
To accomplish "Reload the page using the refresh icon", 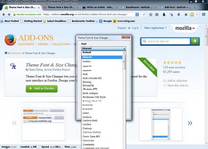I will pos(144,15).
